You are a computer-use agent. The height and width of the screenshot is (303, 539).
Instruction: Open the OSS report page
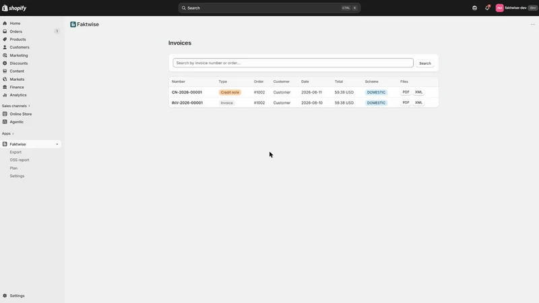coord(20,160)
